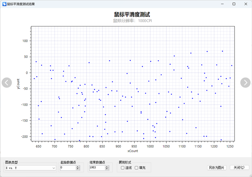The image size is (252, 177).
Task: Enable the 连线 checkbox
Action: pyautogui.click(x=123, y=168)
